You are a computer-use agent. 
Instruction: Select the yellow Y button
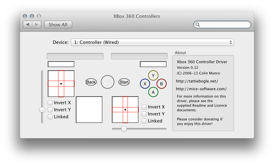point(153,75)
